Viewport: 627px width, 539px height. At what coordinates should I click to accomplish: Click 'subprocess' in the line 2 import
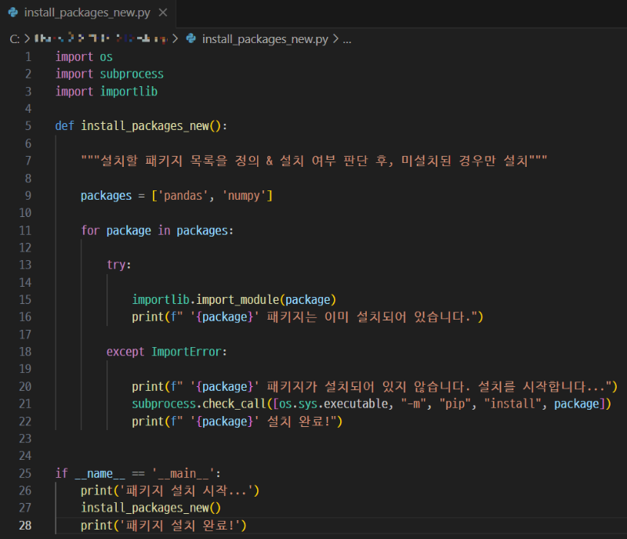coord(132,74)
